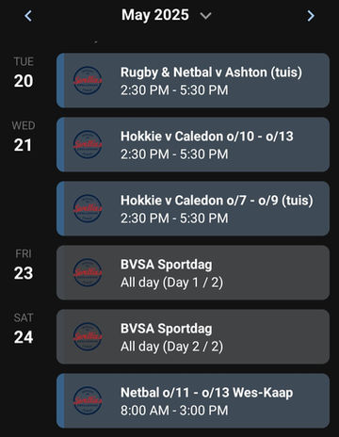
Task: Click logo on Hokkie o/7 - o/9 event
Action: point(88,208)
